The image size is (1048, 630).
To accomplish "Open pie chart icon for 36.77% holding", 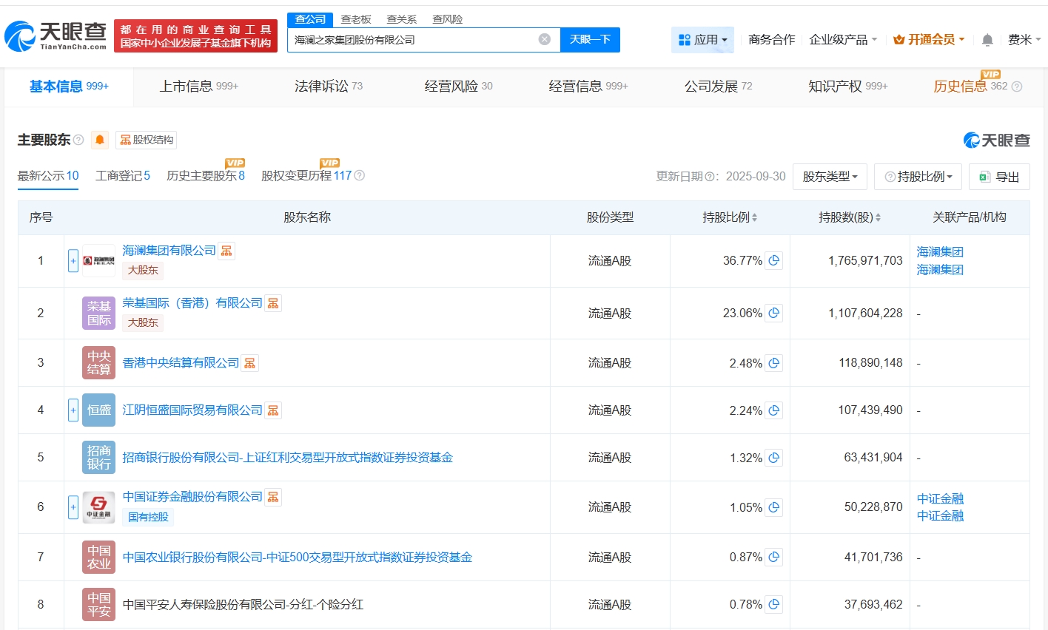I will point(773,261).
